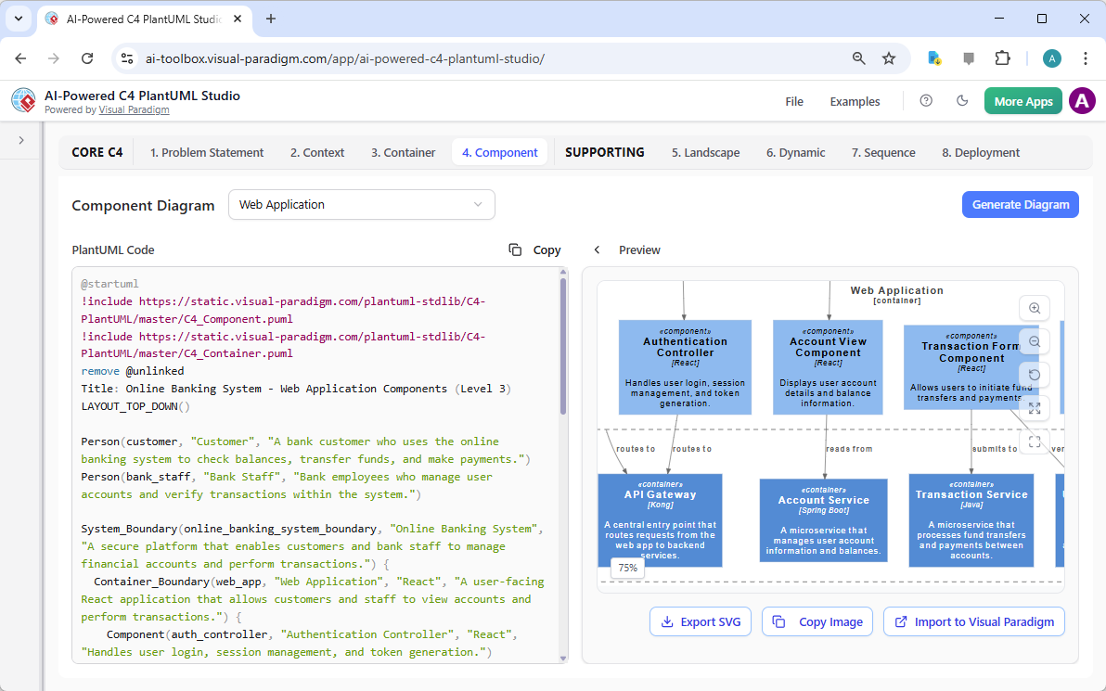1106x691 pixels.
Task: Click the Generate Diagram button
Action: pos(1020,204)
